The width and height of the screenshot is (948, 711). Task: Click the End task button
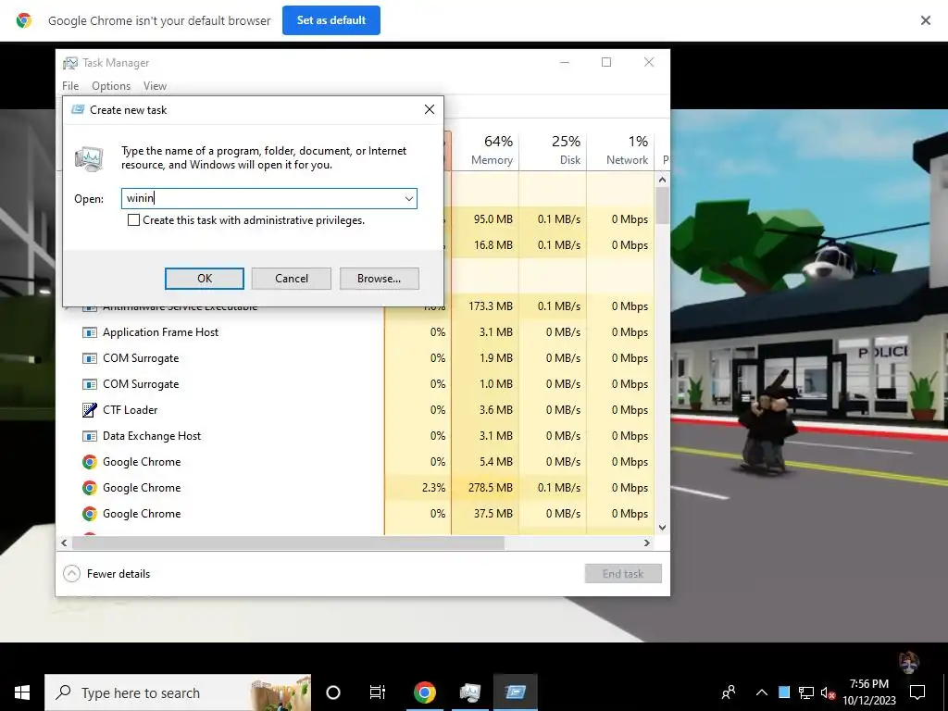[623, 574]
